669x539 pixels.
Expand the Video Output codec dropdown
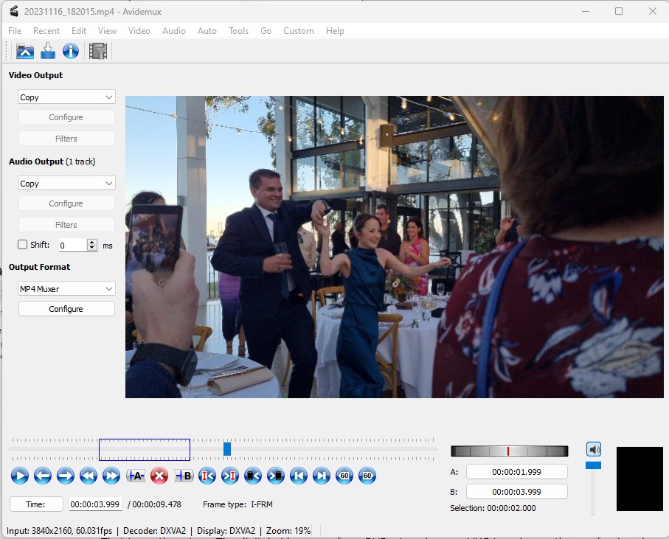click(66, 97)
